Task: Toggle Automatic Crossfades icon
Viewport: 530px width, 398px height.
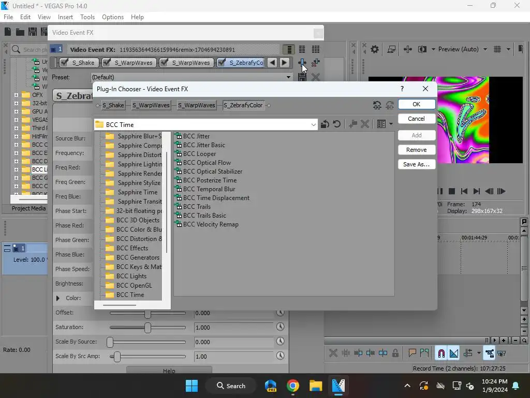Action: coord(454,353)
